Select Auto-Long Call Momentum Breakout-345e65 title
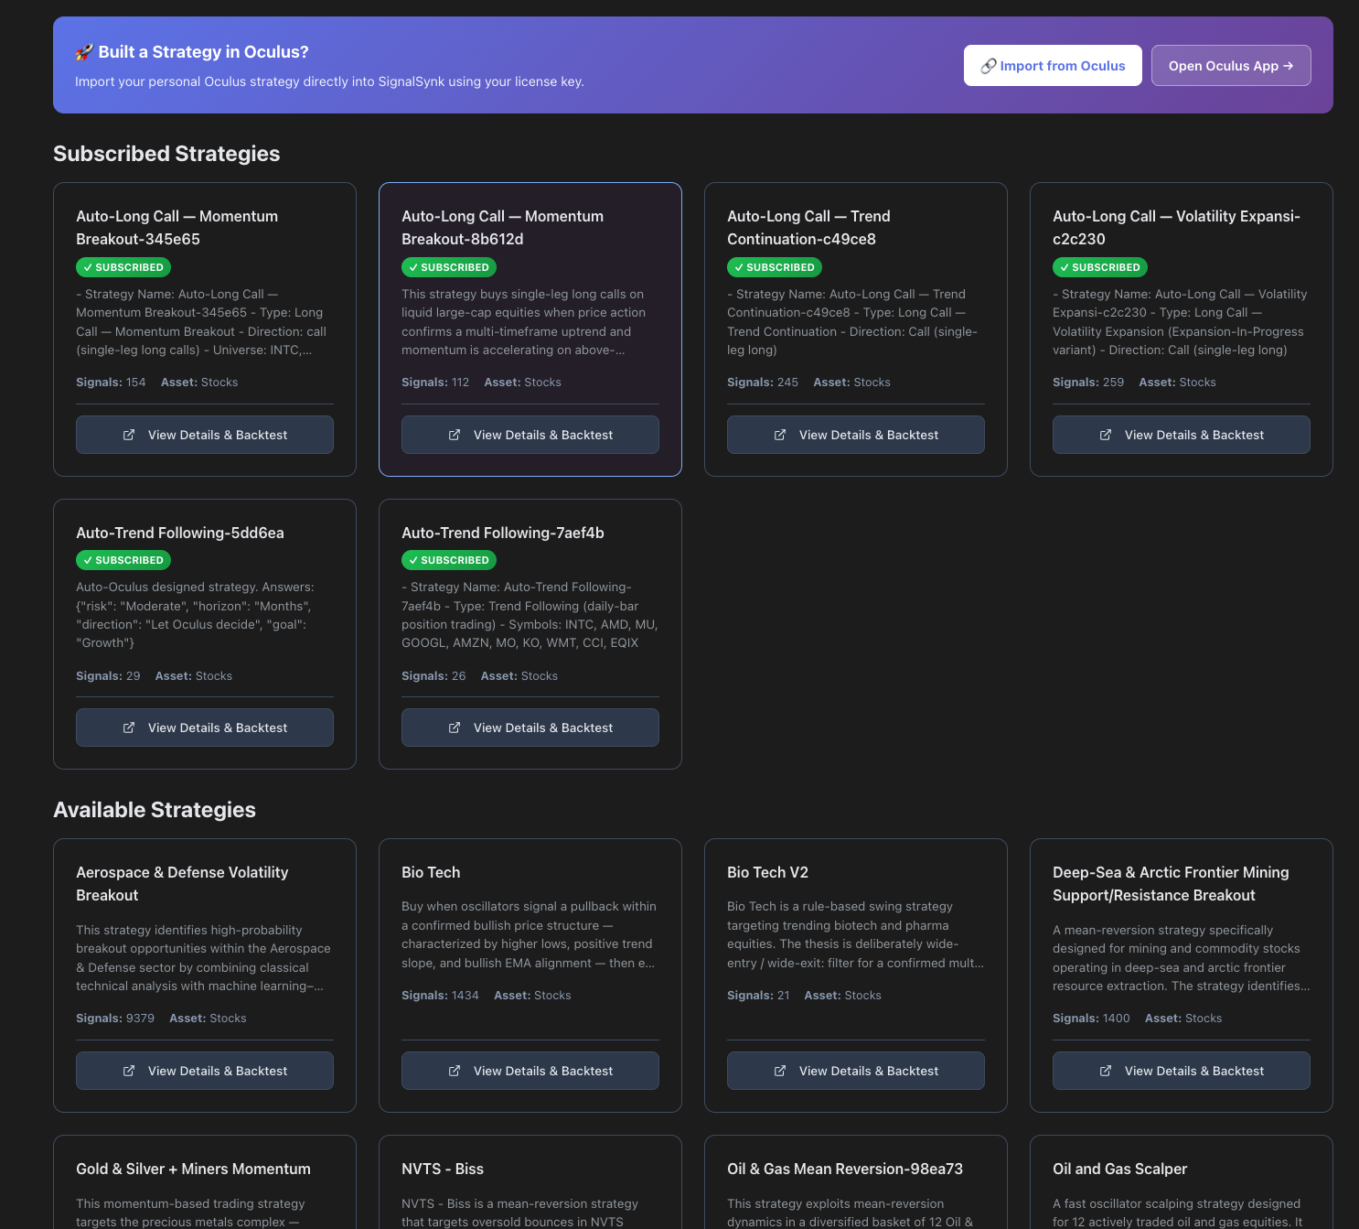This screenshot has width=1359, height=1229. [x=177, y=228]
